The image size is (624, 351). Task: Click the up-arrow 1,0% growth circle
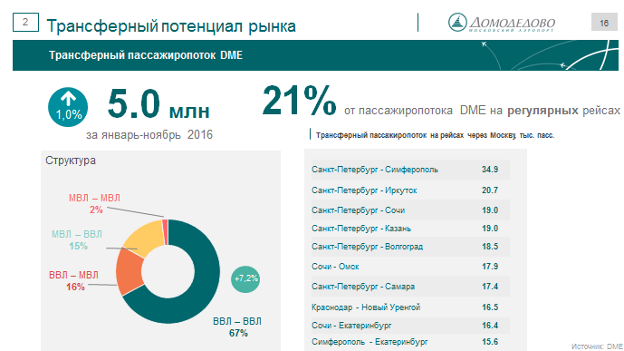pos(68,107)
